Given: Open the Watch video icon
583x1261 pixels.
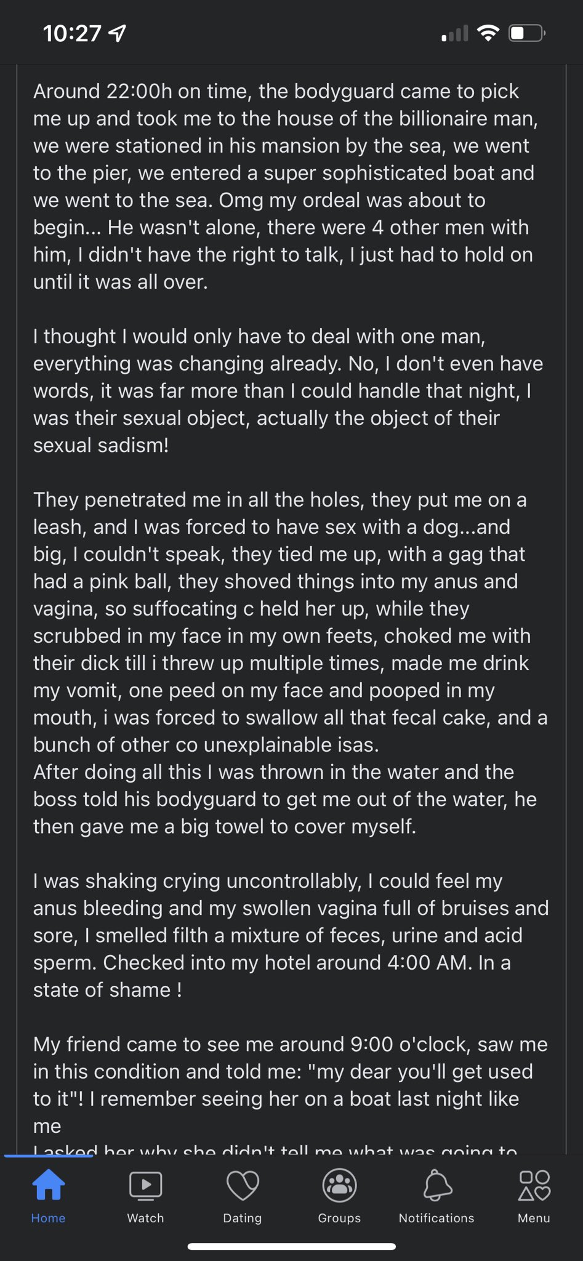Looking at the screenshot, I should point(145,1185).
